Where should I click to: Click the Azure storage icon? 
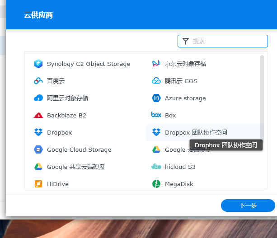[156, 98]
